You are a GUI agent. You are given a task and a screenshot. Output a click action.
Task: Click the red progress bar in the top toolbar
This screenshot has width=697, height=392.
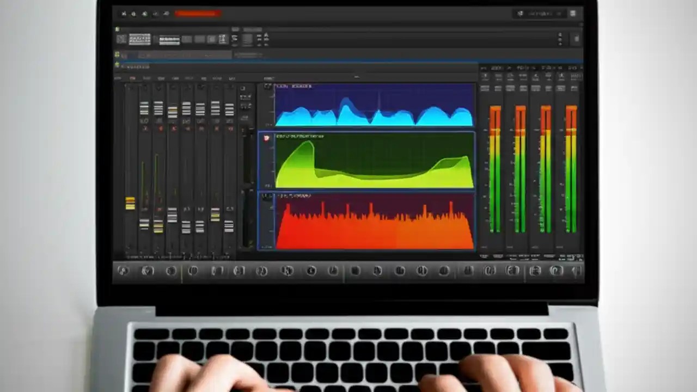pos(197,14)
